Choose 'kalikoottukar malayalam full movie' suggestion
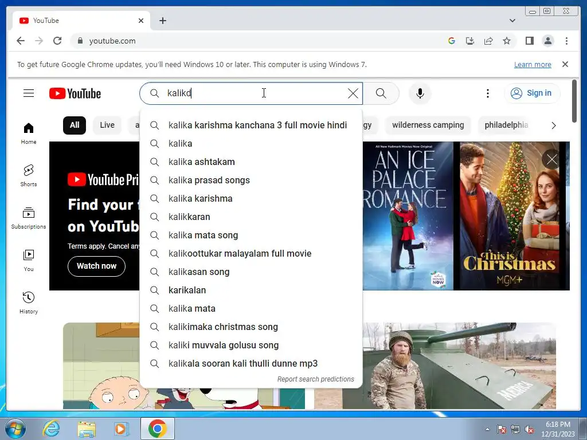The image size is (587, 440). 251,253
